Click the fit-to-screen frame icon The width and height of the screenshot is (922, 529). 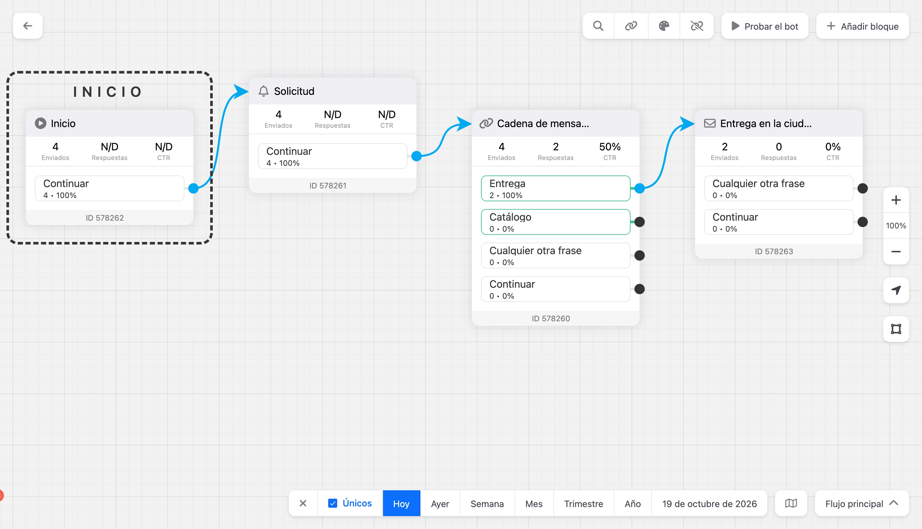pyautogui.click(x=896, y=329)
